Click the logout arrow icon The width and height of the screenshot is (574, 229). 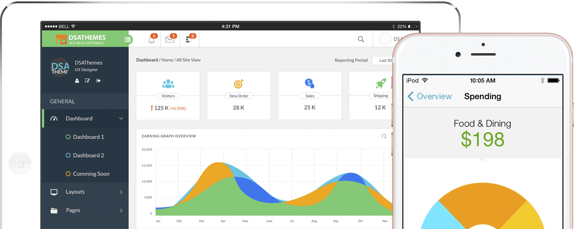click(x=98, y=81)
